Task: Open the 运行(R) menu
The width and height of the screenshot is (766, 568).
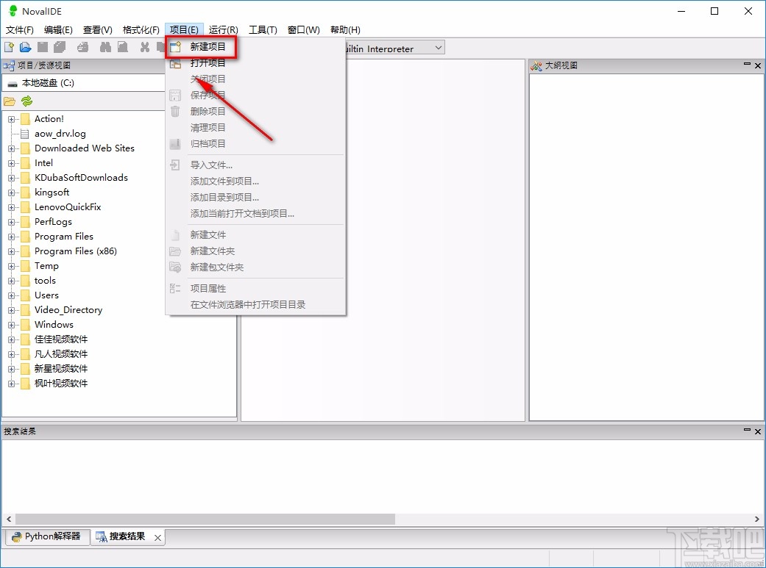Action: point(221,29)
